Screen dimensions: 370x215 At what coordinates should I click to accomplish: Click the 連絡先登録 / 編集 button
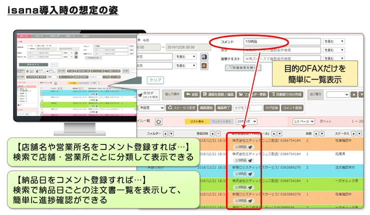[x=218, y=94]
